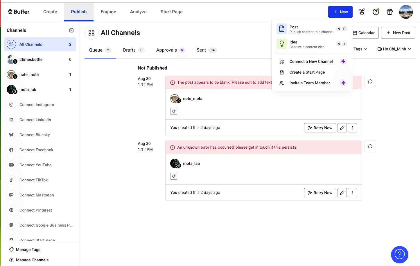Open the New dropdown button
Screen dimensions: 420x266
340,12
